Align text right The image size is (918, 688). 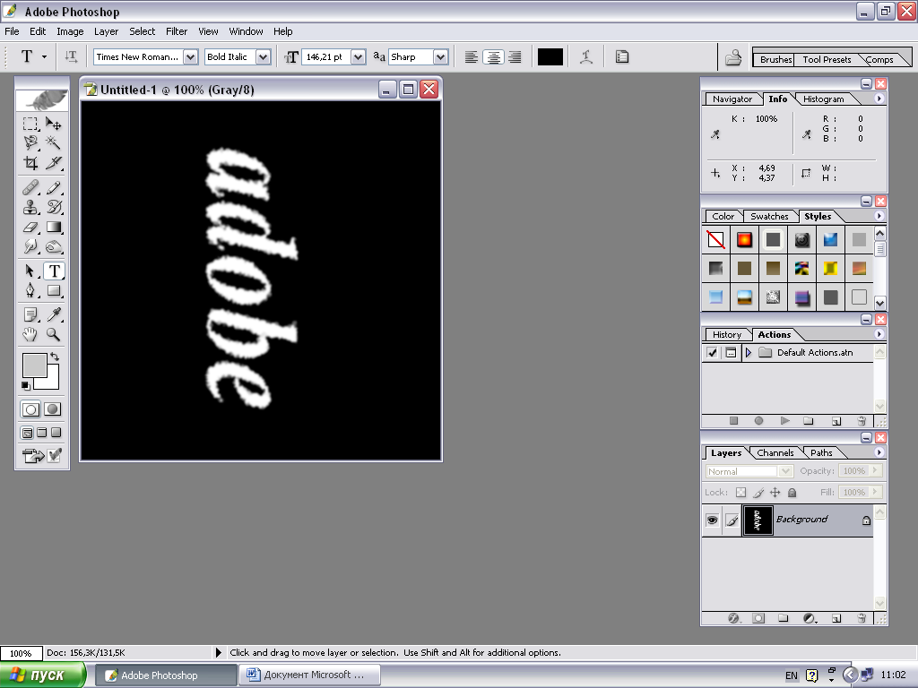tap(515, 56)
